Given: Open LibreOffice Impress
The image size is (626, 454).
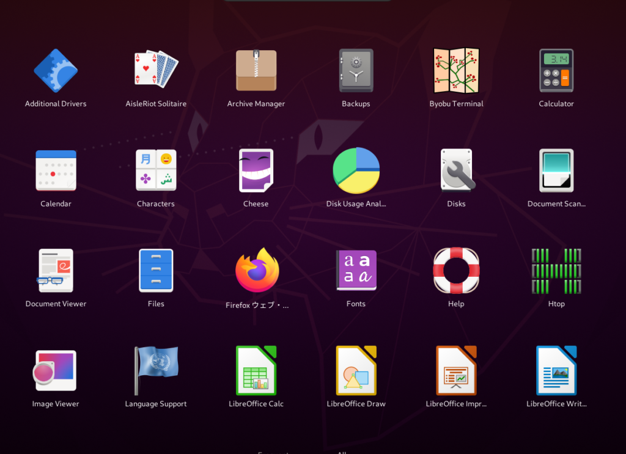Looking at the screenshot, I should pos(456,371).
